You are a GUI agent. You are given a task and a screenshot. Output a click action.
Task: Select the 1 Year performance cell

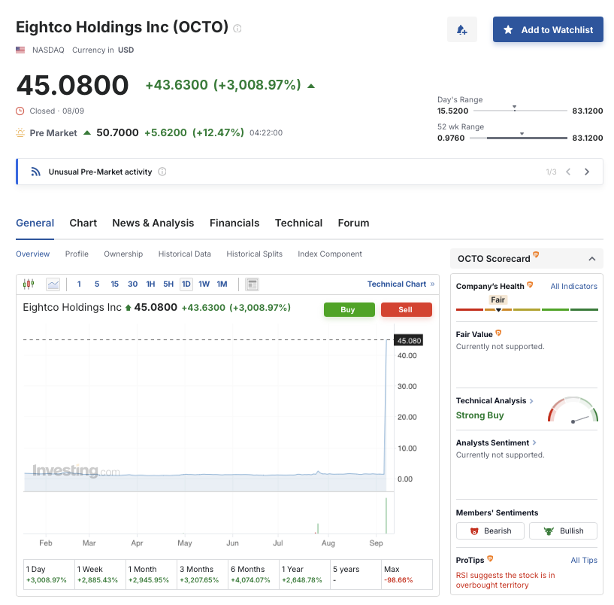tap(304, 574)
